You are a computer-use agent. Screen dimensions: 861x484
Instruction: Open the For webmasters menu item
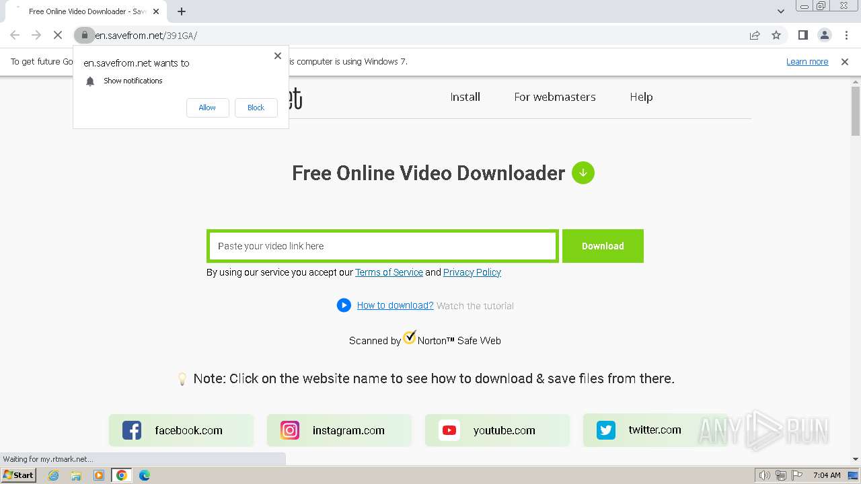[555, 97]
